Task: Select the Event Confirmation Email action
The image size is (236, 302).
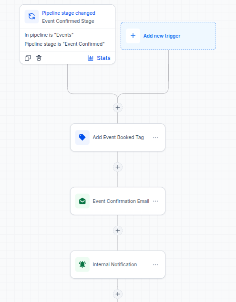Action: (118, 201)
